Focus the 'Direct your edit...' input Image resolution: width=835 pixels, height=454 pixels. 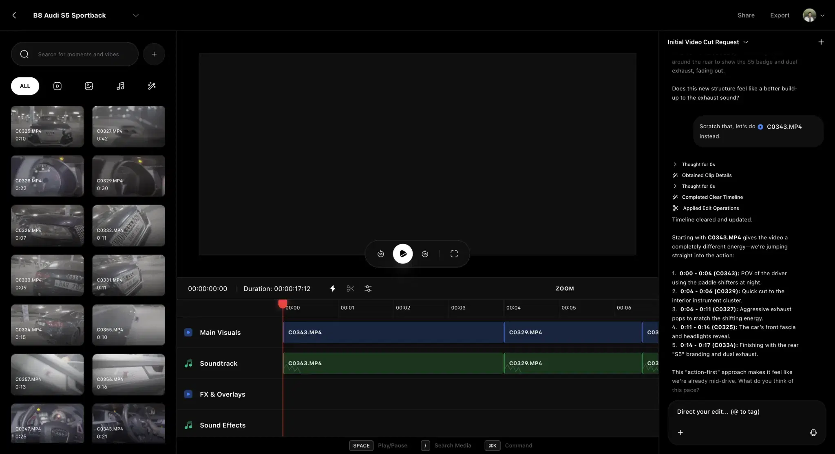click(746, 412)
